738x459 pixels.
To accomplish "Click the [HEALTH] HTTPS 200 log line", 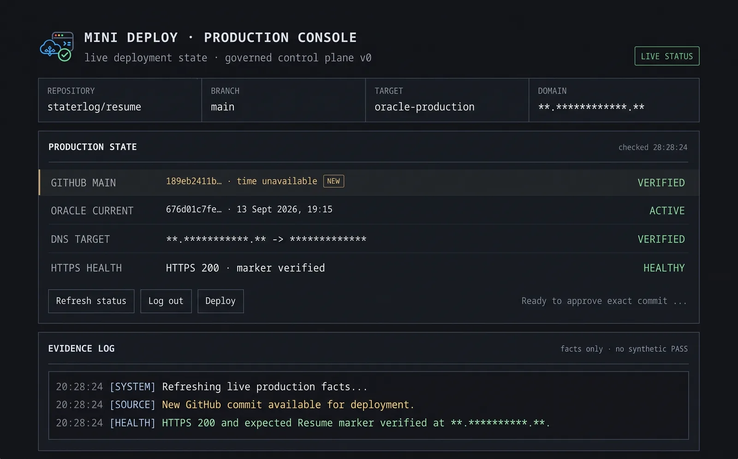I will [303, 423].
